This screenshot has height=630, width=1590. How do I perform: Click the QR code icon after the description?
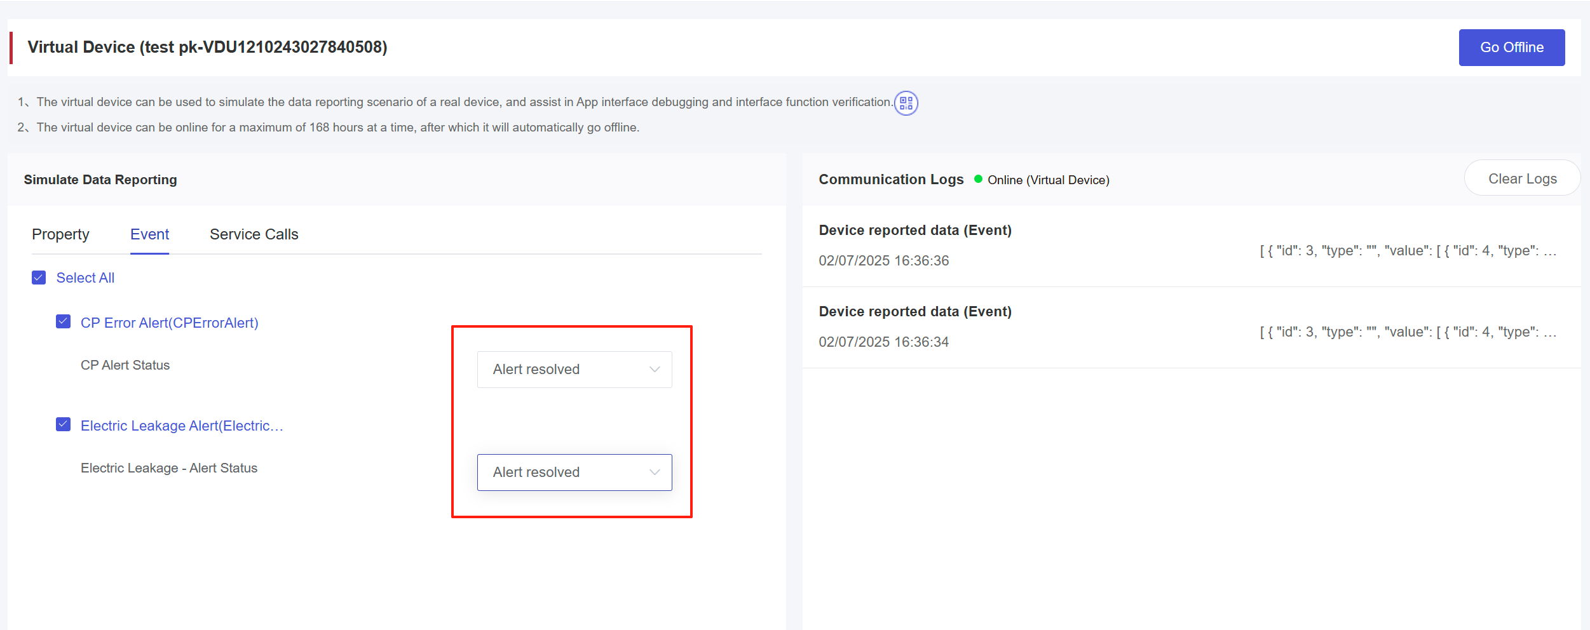pos(906,103)
